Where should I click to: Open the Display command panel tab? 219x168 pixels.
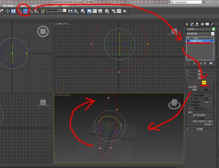207,24
